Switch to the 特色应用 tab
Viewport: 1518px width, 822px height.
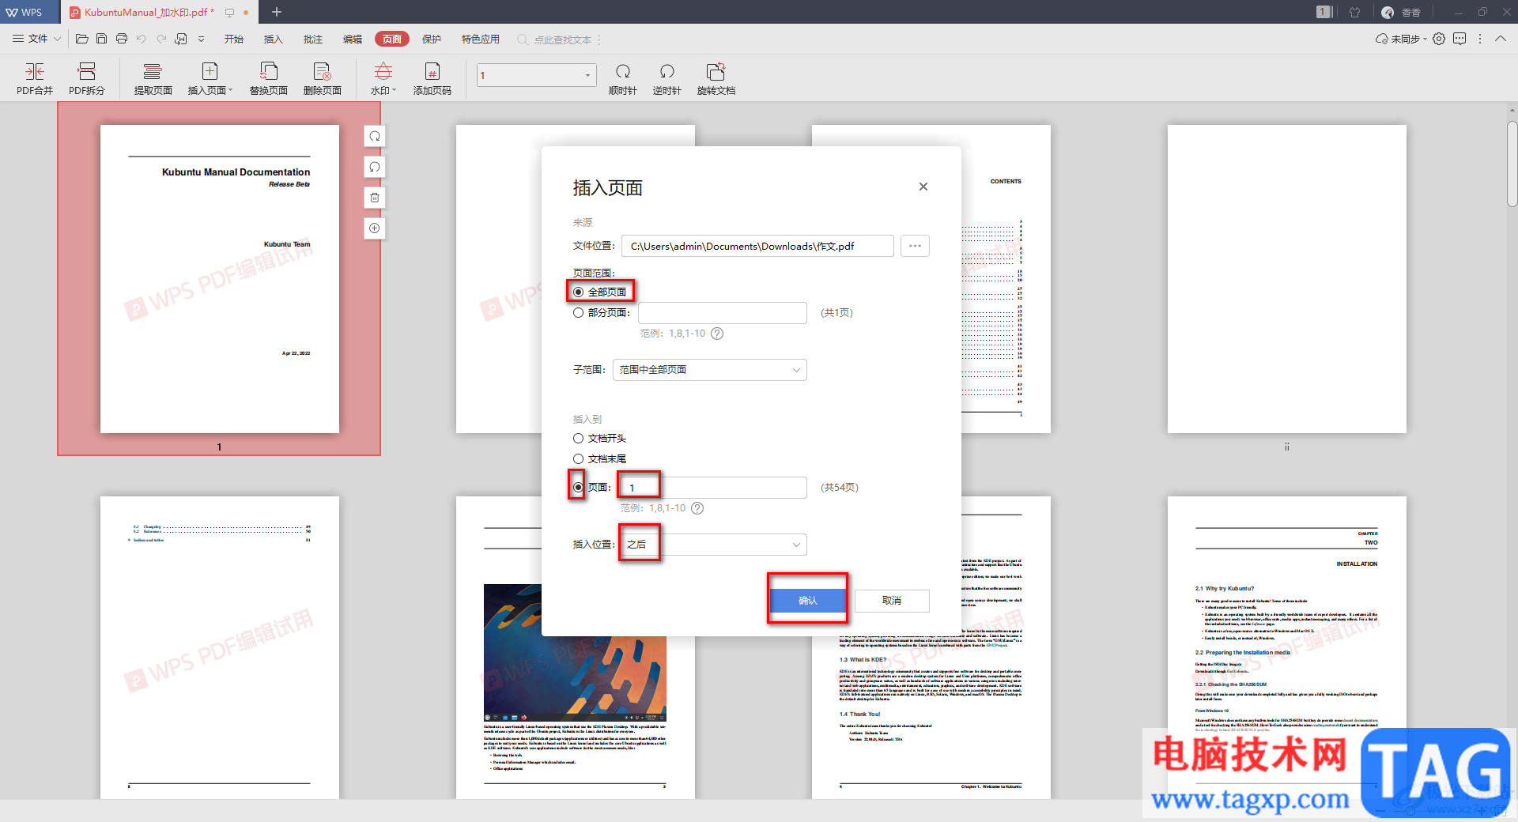tap(481, 40)
